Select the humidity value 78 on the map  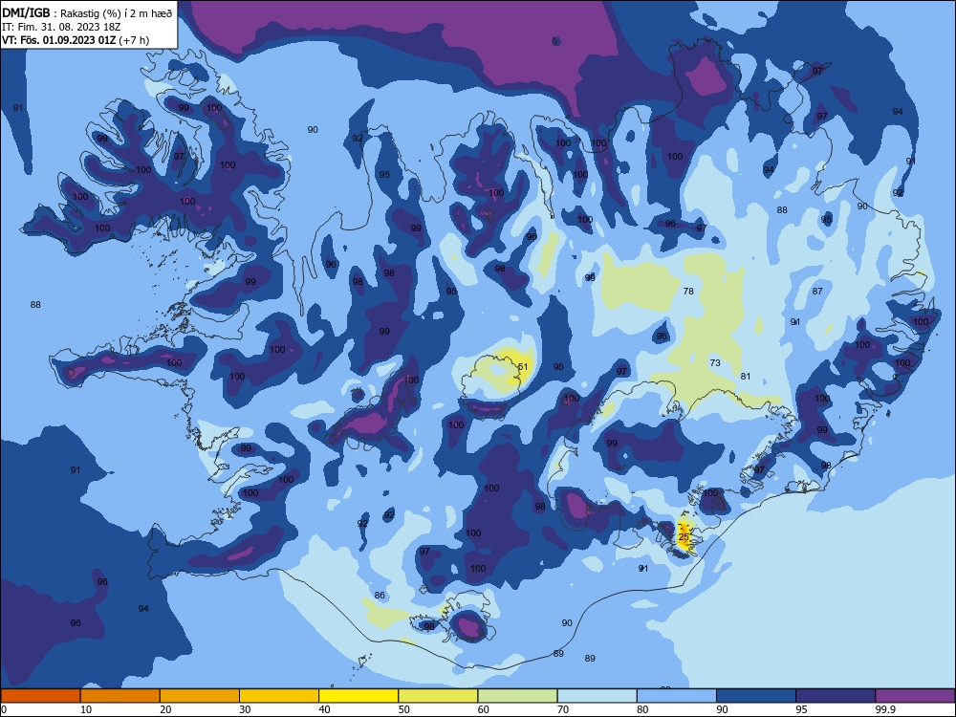[688, 291]
